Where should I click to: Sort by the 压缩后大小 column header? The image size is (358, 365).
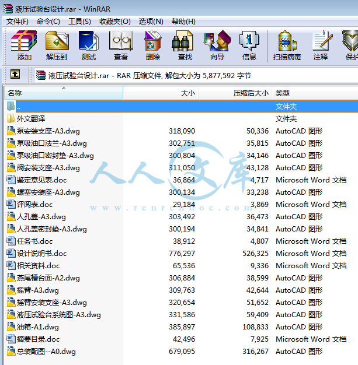(235, 93)
